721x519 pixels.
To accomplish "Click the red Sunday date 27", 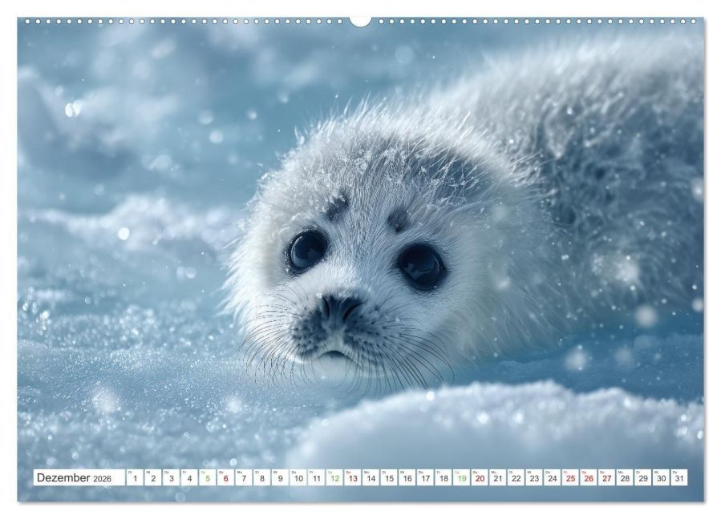I will pos(607,477).
